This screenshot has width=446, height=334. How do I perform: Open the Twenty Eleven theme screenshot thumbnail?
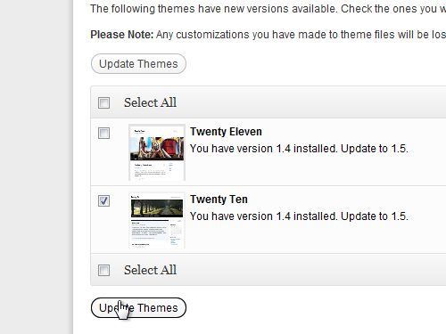[157, 152]
